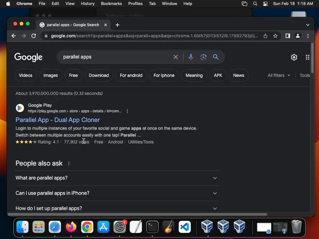
Task: Open Google apps grid
Action: pos(307,57)
